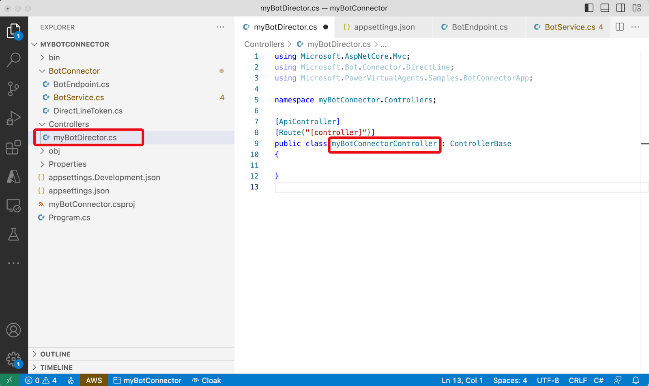Customize the editor layout
This screenshot has height=386, width=649.
[637, 8]
